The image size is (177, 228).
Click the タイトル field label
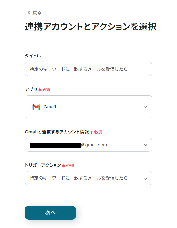point(33,56)
